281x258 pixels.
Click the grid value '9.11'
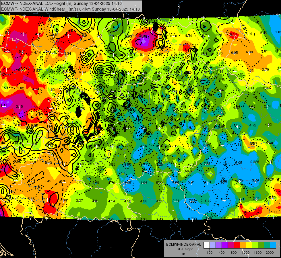click(x=143, y=54)
